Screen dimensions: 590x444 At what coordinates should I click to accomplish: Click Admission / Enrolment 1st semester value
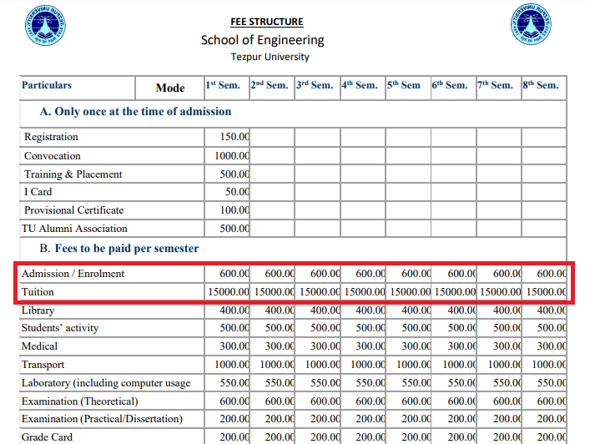pyautogui.click(x=234, y=274)
